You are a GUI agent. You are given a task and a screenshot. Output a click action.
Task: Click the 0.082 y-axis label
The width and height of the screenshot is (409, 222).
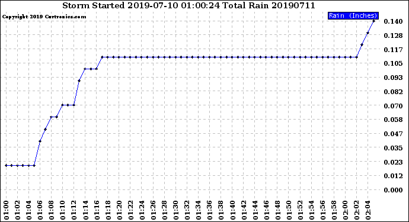point(393,92)
